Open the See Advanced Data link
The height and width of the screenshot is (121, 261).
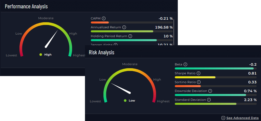pos(242,118)
